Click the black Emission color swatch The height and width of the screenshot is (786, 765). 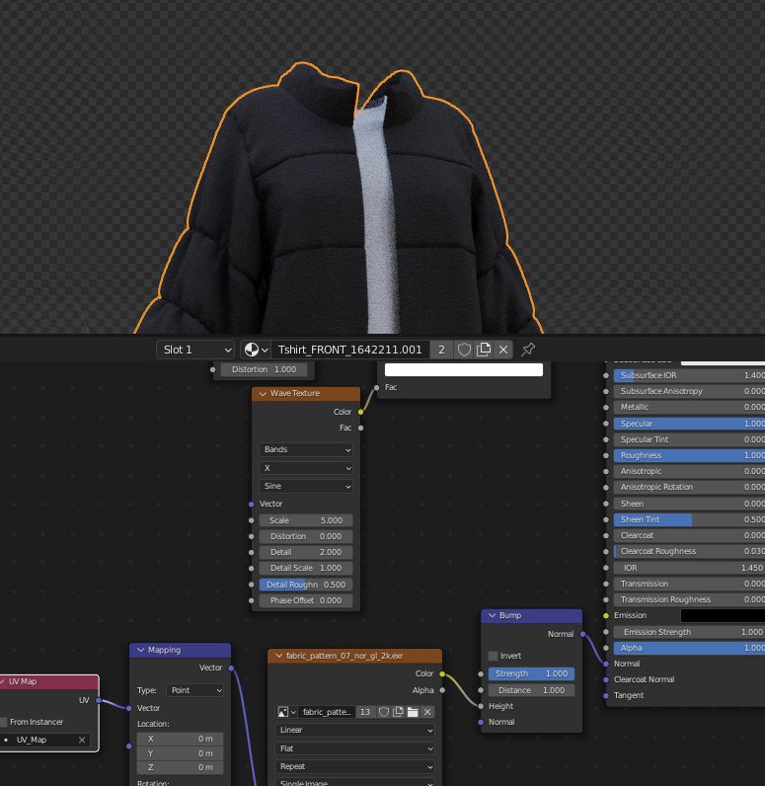point(723,615)
